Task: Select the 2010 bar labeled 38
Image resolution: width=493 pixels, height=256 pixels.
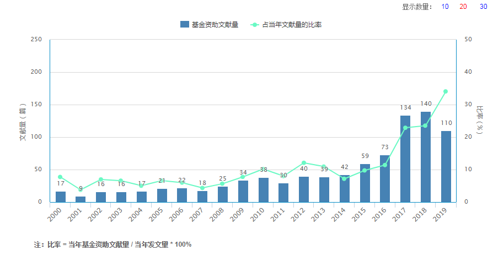Action: (x=264, y=190)
